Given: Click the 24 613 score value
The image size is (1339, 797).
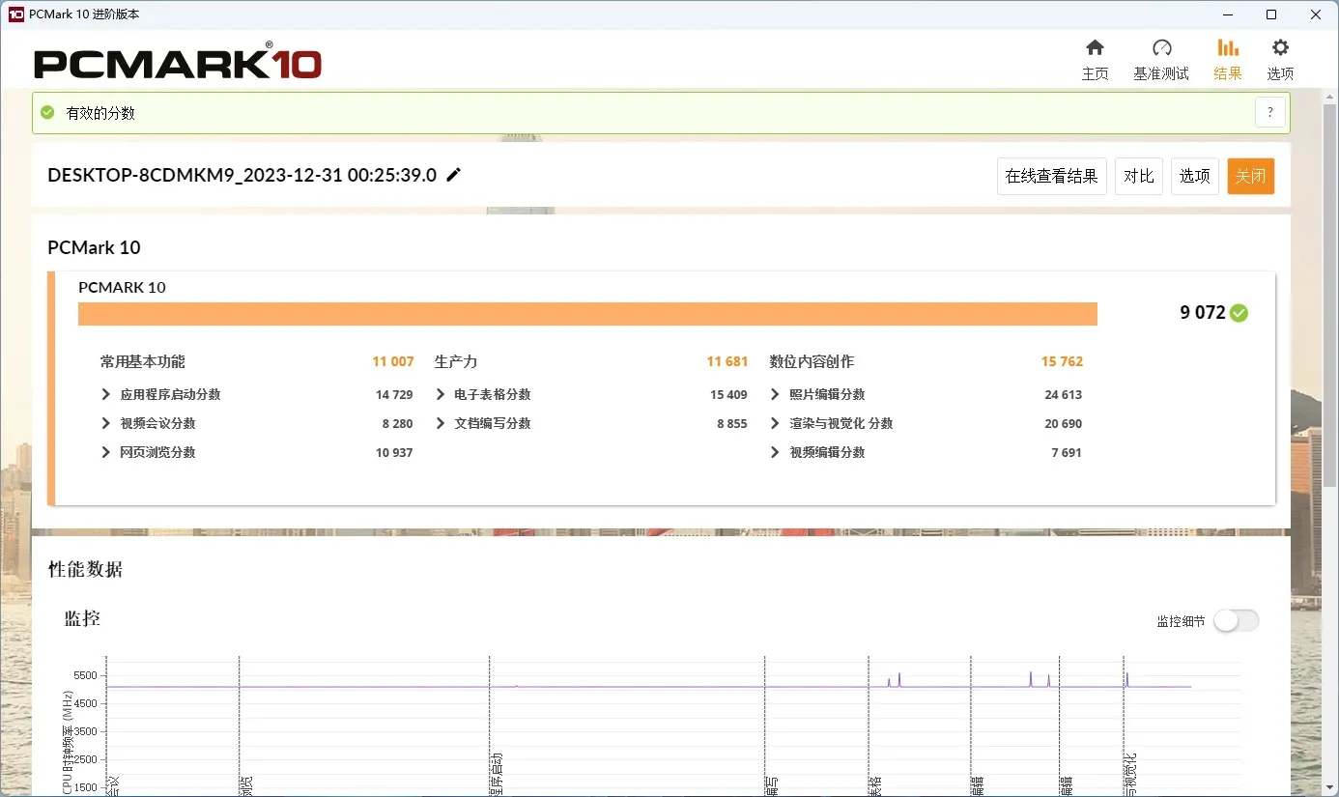Looking at the screenshot, I should click(1063, 394).
